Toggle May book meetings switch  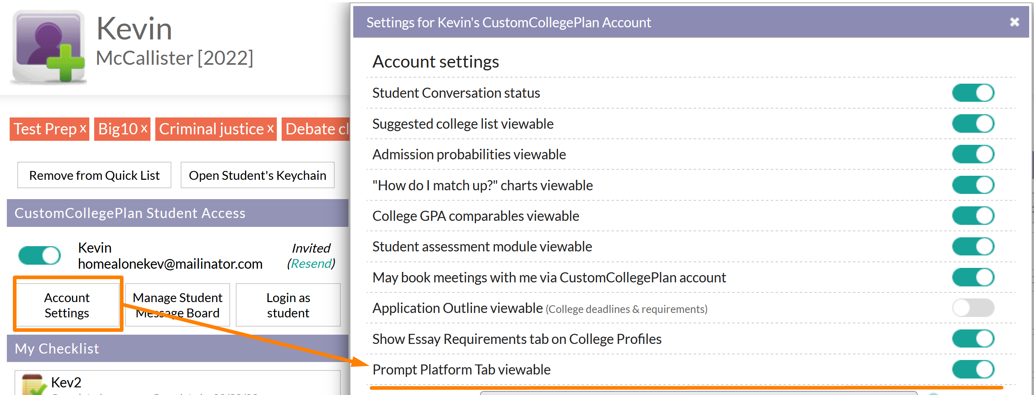point(973,277)
